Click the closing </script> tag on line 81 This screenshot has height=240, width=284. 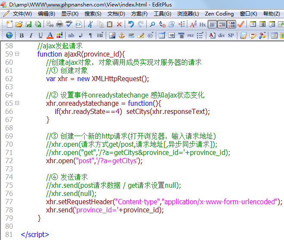35,234
